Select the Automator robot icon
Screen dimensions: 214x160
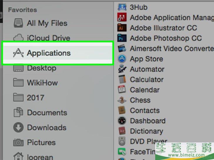tap(122, 69)
